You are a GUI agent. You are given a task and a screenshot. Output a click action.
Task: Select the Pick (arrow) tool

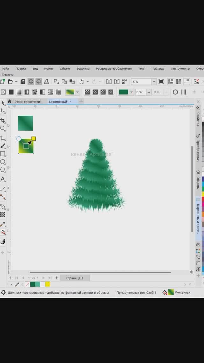pos(3,103)
